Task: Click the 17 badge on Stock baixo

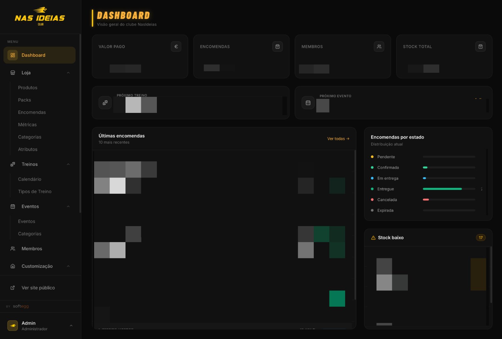Action: click(x=481, y=238)
